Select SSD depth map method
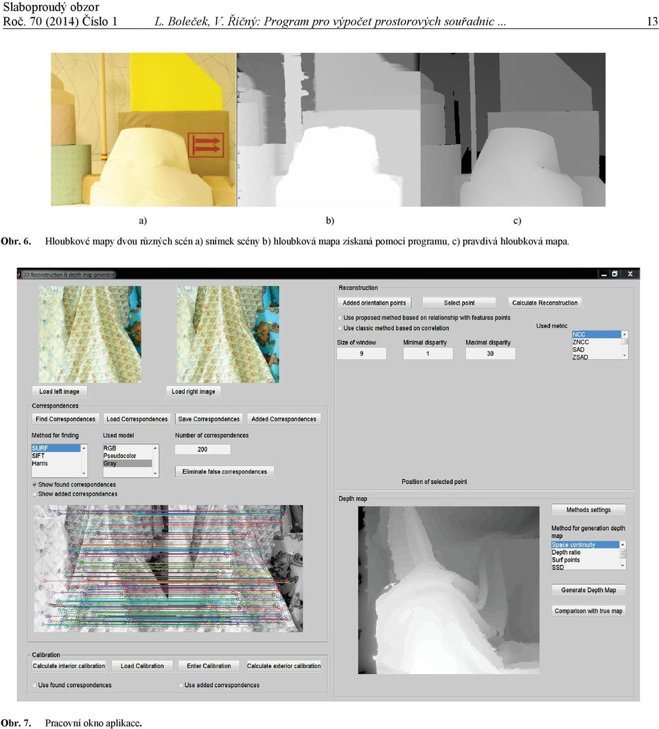 [x=586, y=567]
